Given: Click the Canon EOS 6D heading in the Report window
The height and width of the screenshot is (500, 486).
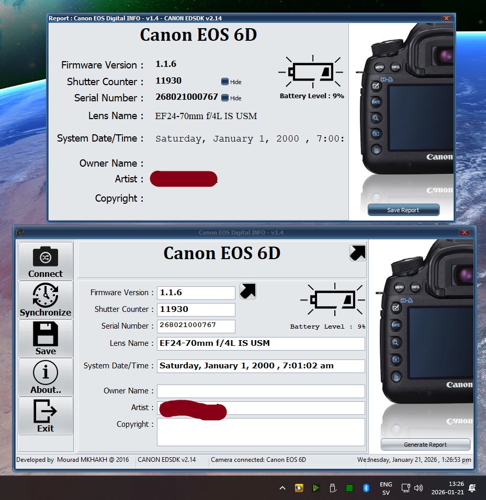Looking at the screenshot, I should [198, 35].
